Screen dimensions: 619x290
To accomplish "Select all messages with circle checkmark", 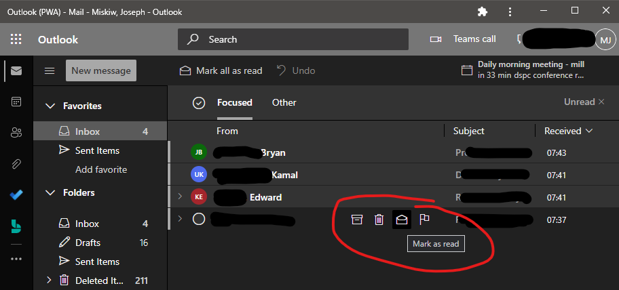I will coord(199,103).
